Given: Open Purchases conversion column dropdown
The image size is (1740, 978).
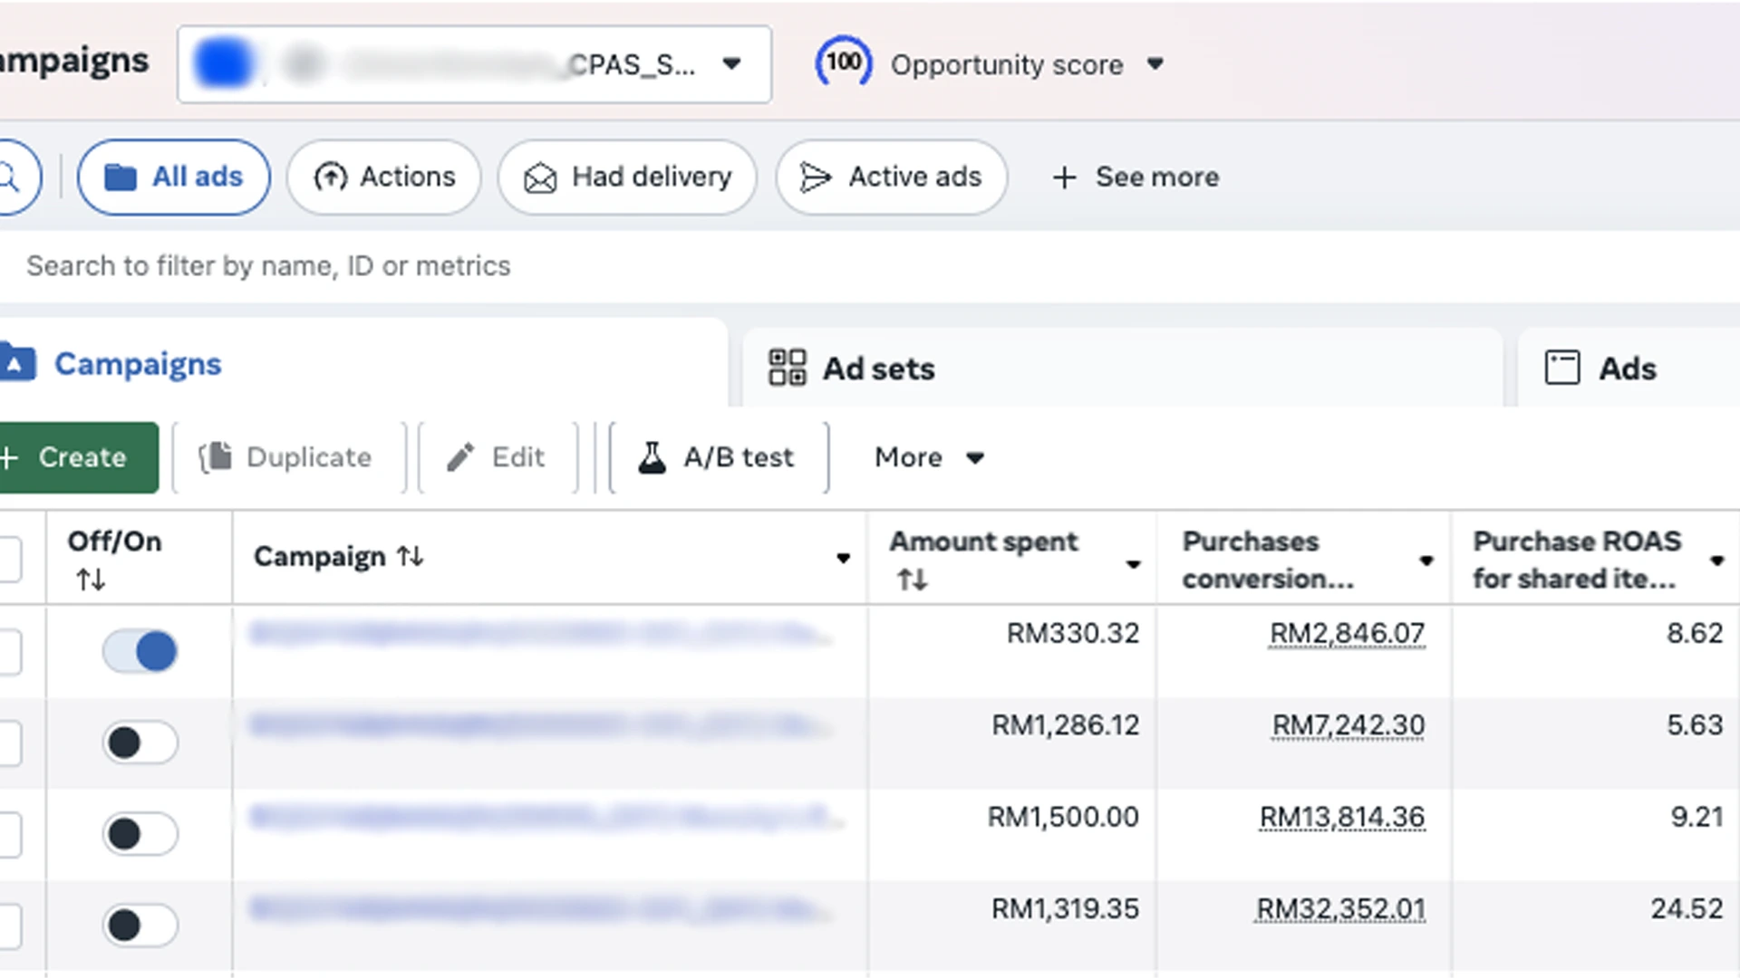Looking at the screenshot, I should pos(1426,561).
